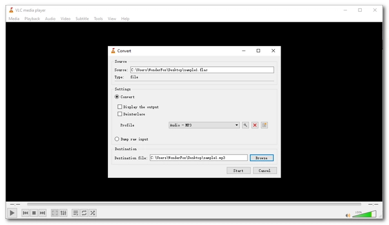
Task: Click the Play button in VLC controls
Action: coord(12,213)
